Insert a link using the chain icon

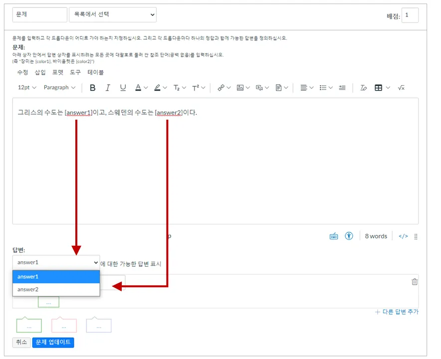(x=221, y=88)
